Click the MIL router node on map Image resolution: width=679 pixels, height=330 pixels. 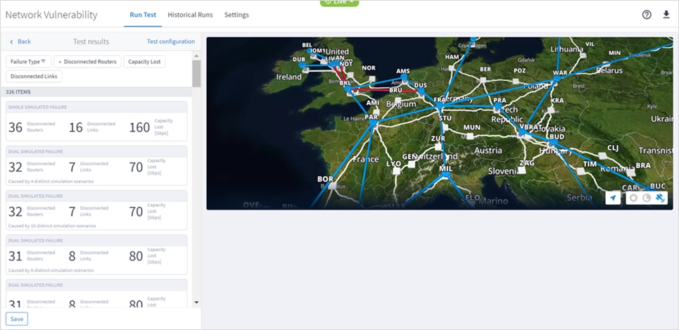pyautogui.click(x=445, y=174)
